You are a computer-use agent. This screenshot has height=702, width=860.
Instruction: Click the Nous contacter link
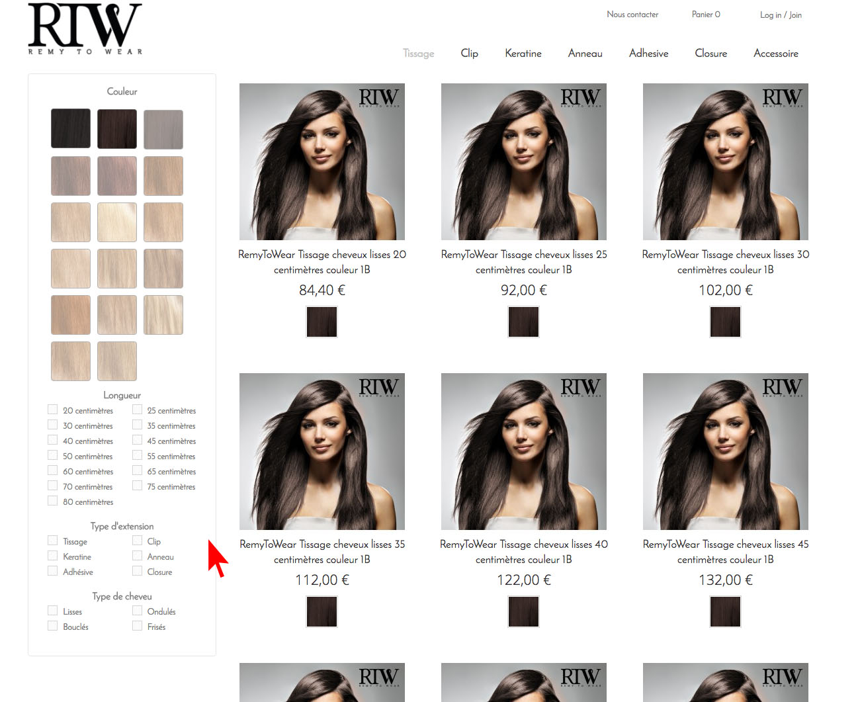coord(632,15)
